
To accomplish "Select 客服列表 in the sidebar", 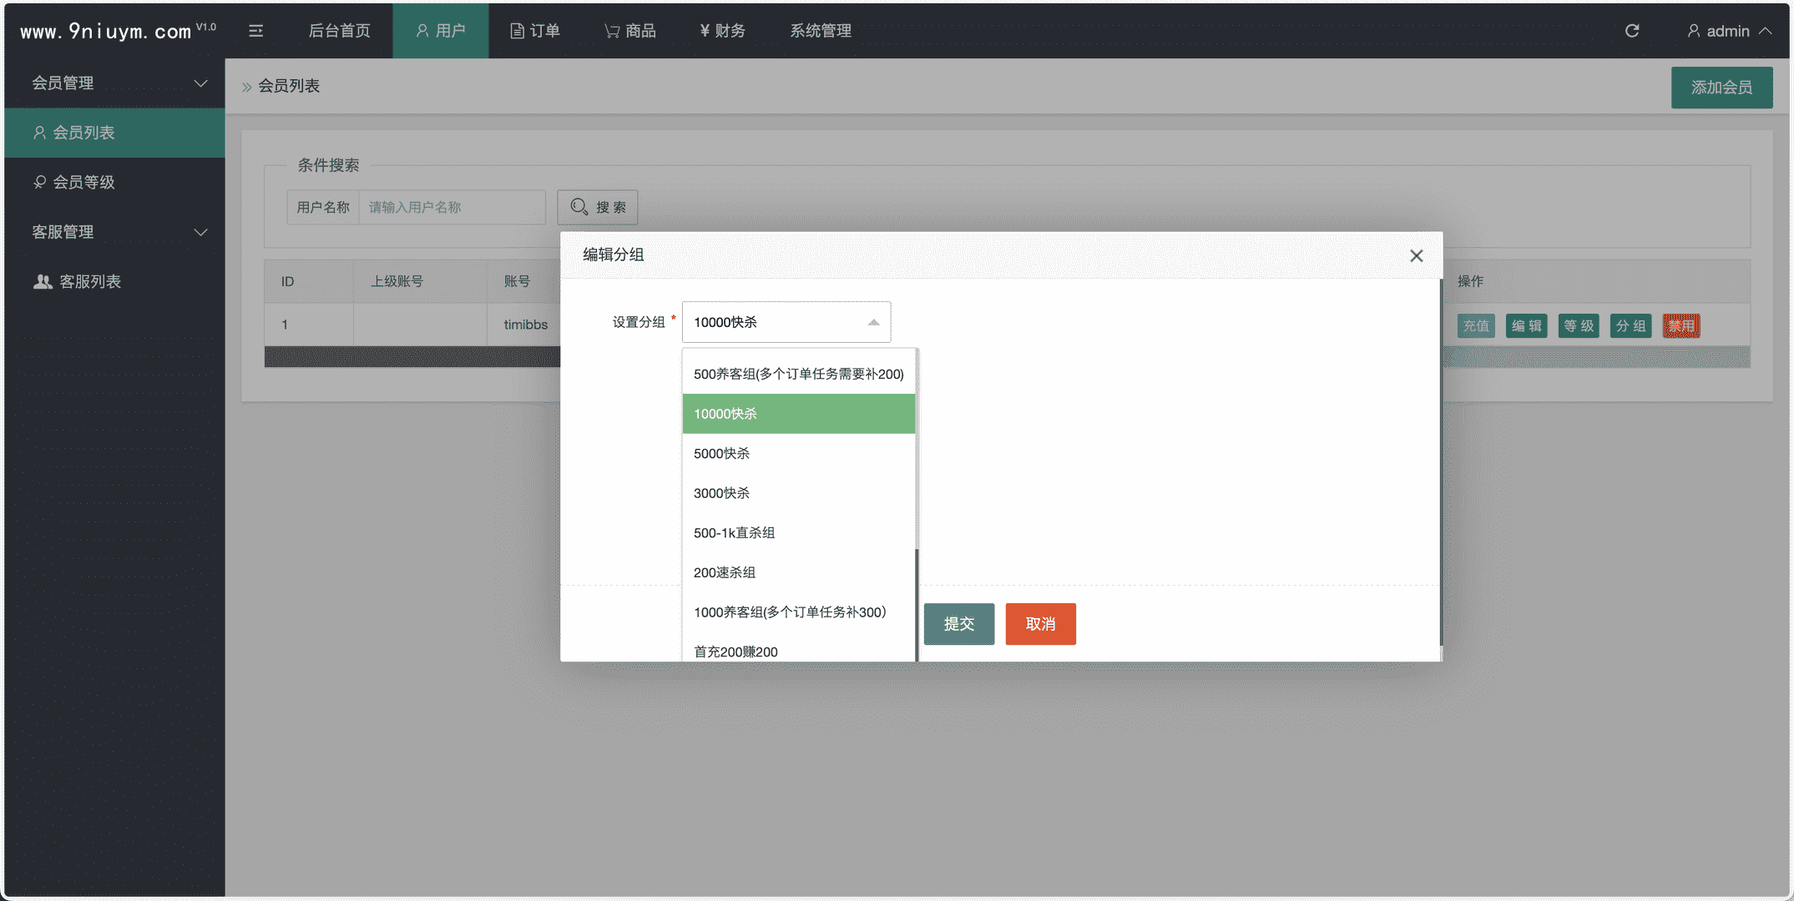I will tap(114, 282).
